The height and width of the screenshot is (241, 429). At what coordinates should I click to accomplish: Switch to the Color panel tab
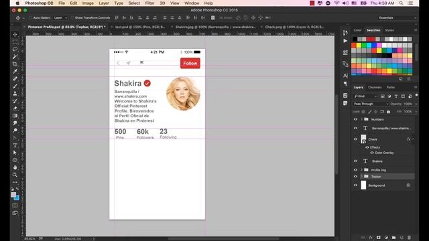(357, 30)
